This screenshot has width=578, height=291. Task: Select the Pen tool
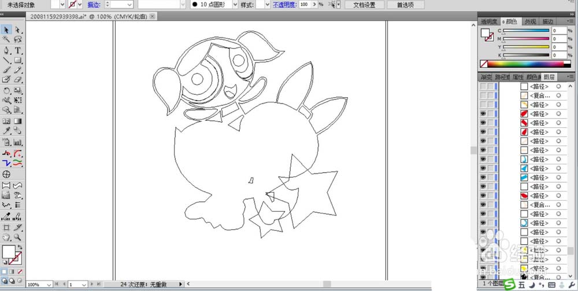click(x=6, y=50)
